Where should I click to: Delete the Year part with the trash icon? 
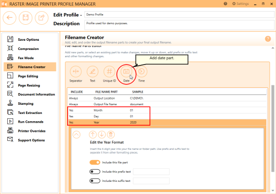point(110,135)
